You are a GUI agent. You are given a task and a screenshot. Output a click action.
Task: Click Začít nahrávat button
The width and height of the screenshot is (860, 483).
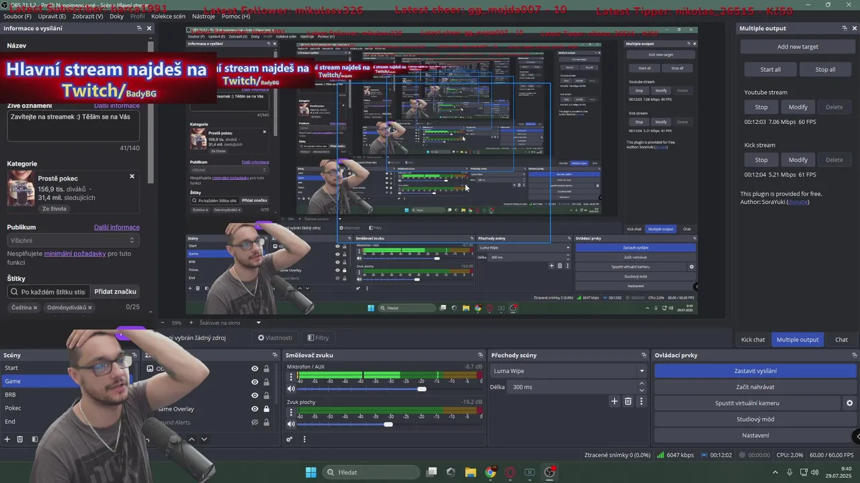(x=755, y=387)
